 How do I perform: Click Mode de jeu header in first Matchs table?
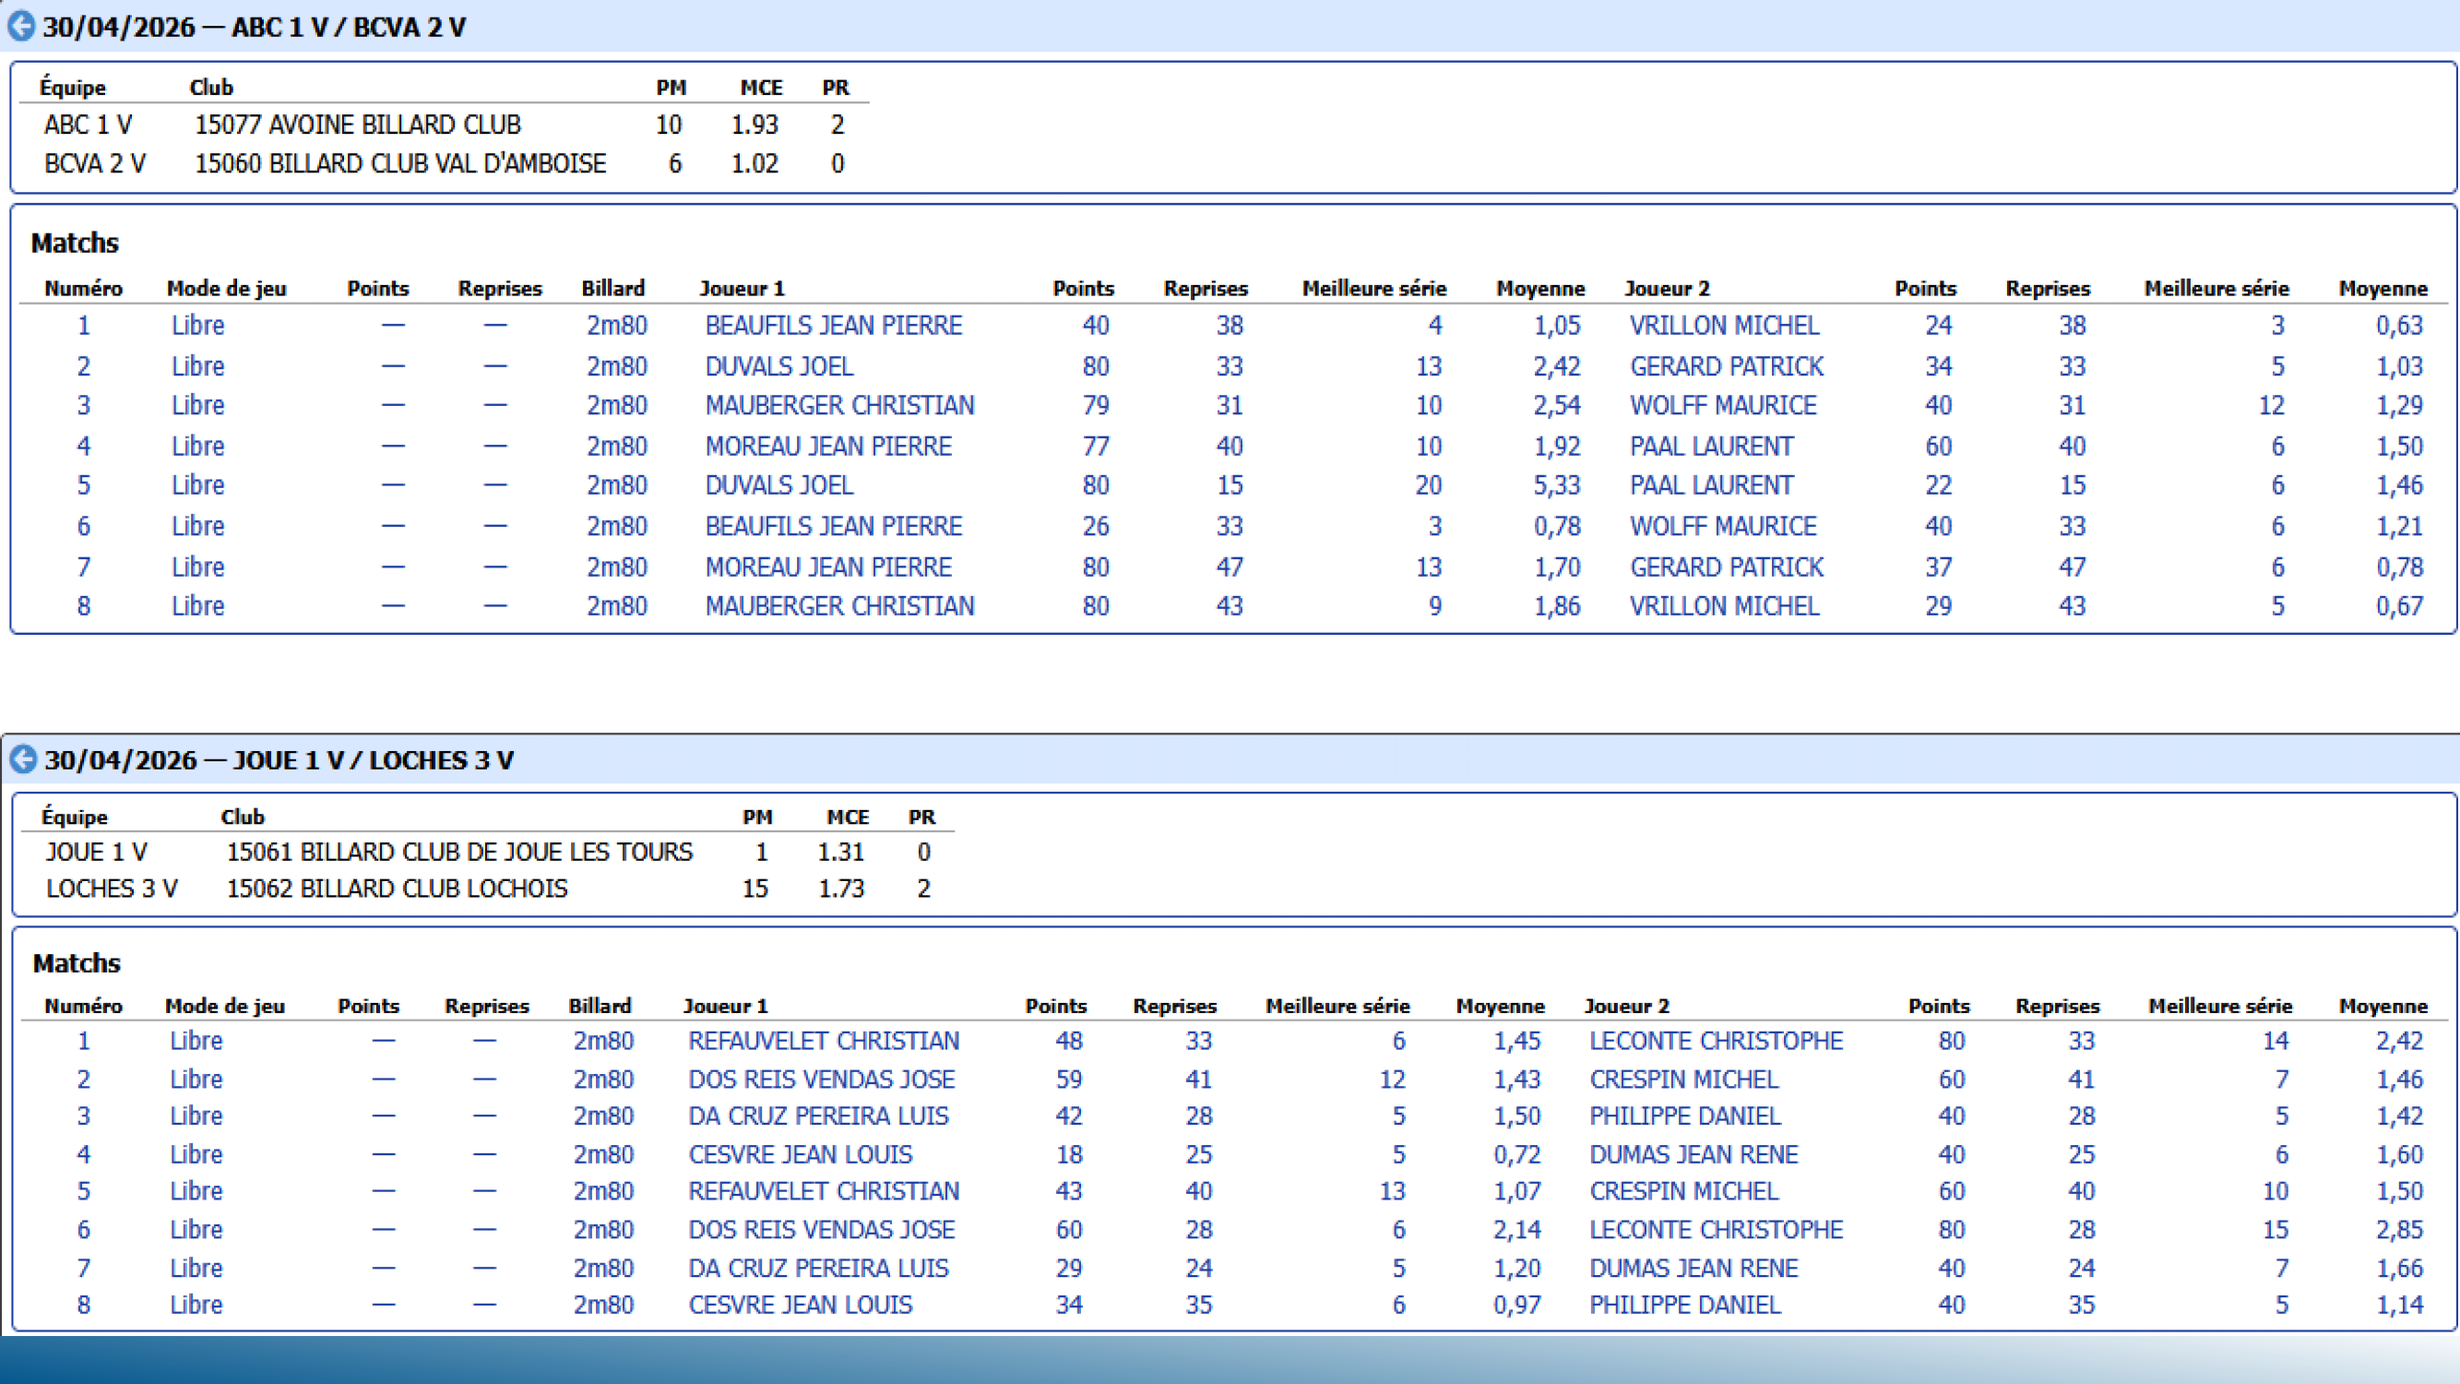click(226, 289)
